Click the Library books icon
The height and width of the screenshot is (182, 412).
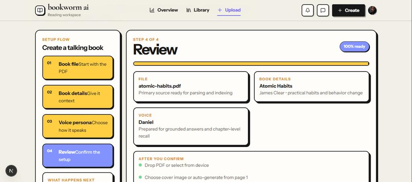tap(189, 10)
